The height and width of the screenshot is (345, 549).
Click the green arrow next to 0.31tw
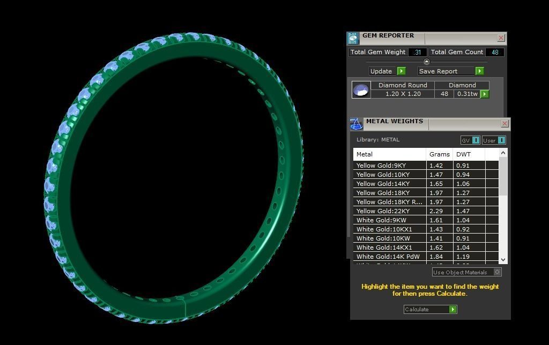pyautogui.click(x=485, y=94)
